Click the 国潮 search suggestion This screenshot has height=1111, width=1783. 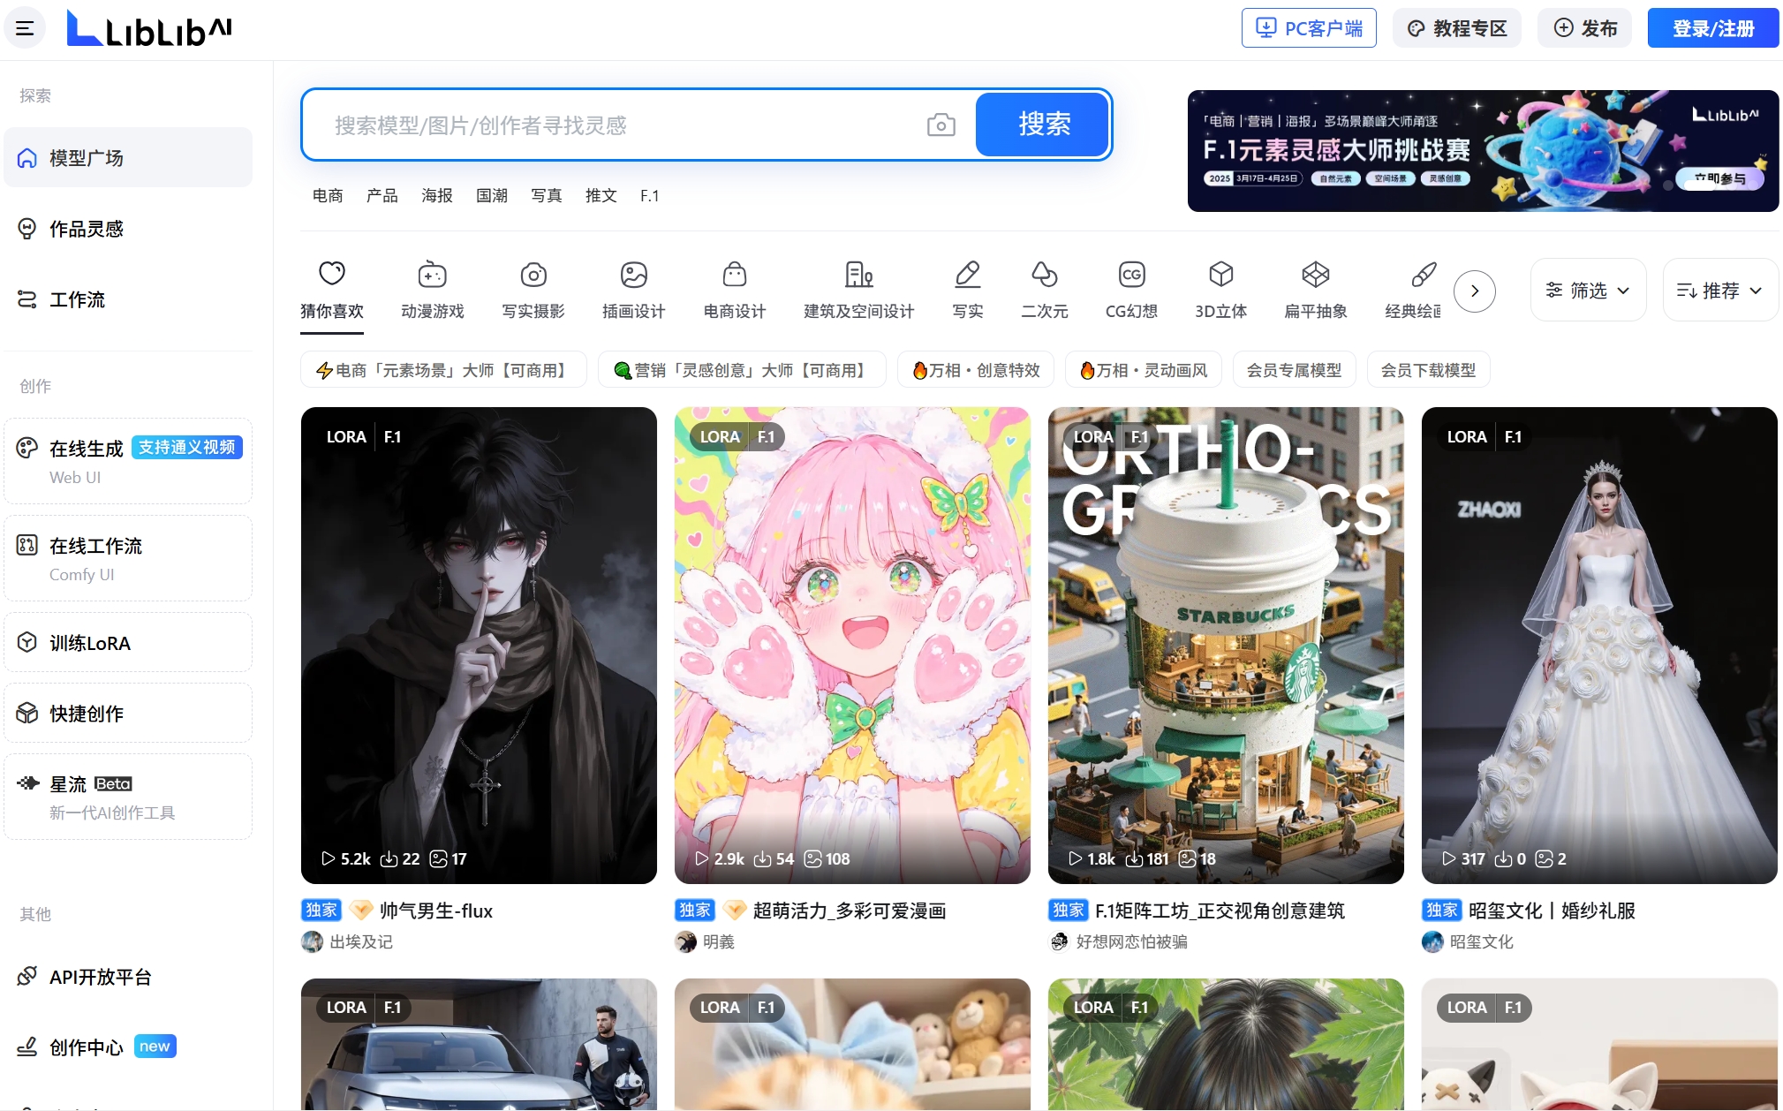point(492,195)
